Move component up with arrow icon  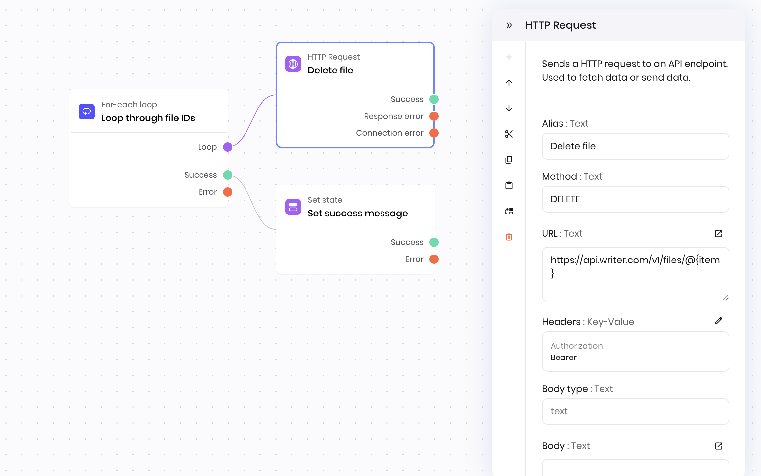click(x=509, y=83)
